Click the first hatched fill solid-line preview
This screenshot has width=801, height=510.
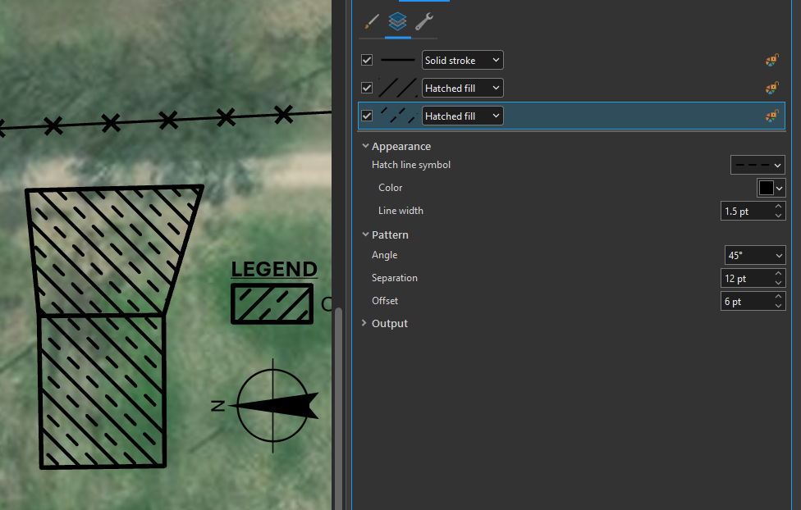398,88
